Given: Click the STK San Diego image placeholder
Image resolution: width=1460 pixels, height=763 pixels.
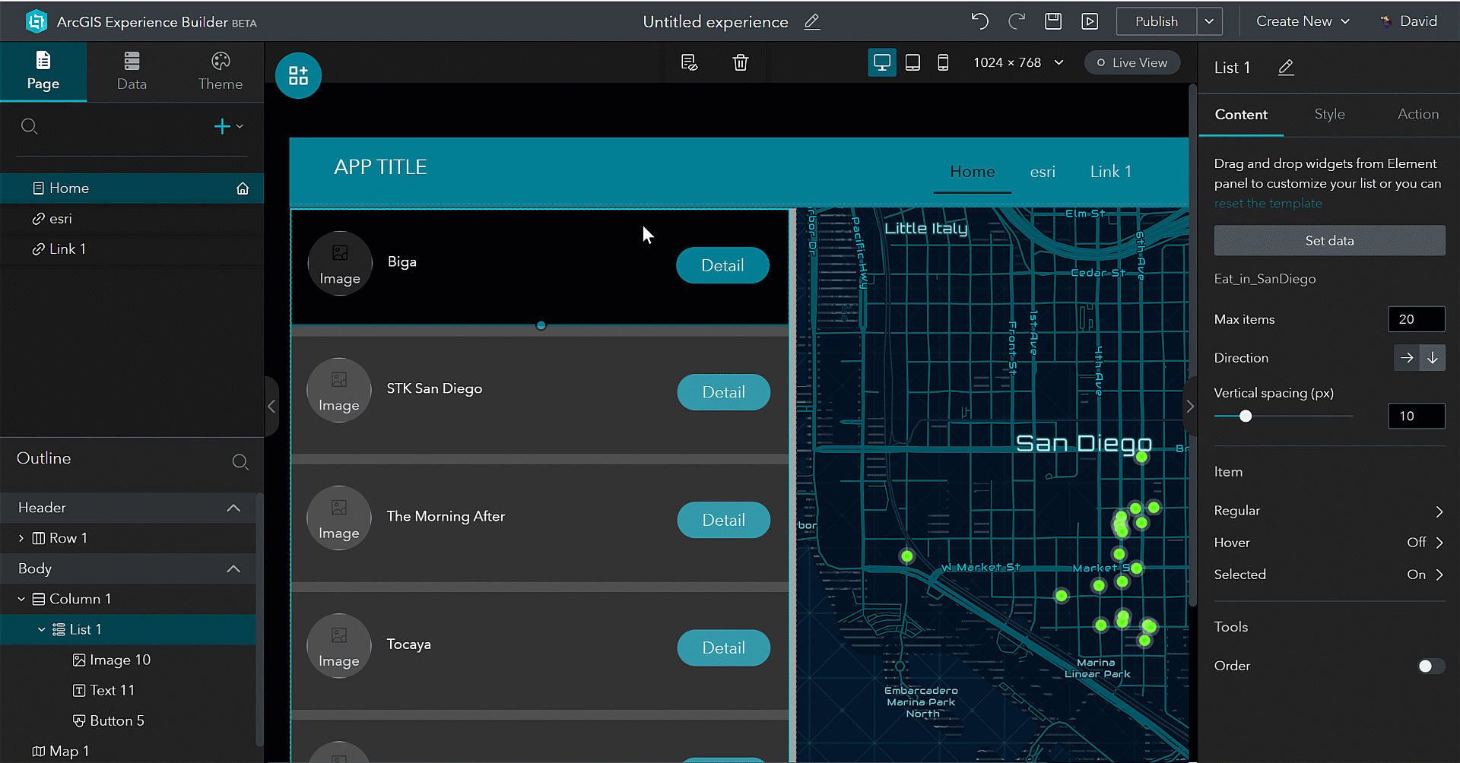Looking at the screenshot, I should pos(339,390).
